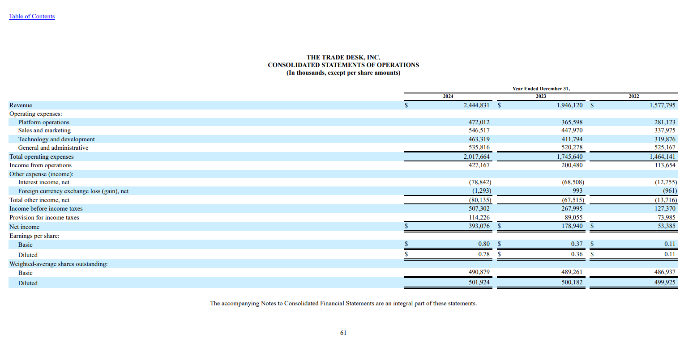This screenshot has width=697, height=338.
Task: Click the 2022 Provision for income taxes value
Action: pyautogui.click(x=665, y=218)
